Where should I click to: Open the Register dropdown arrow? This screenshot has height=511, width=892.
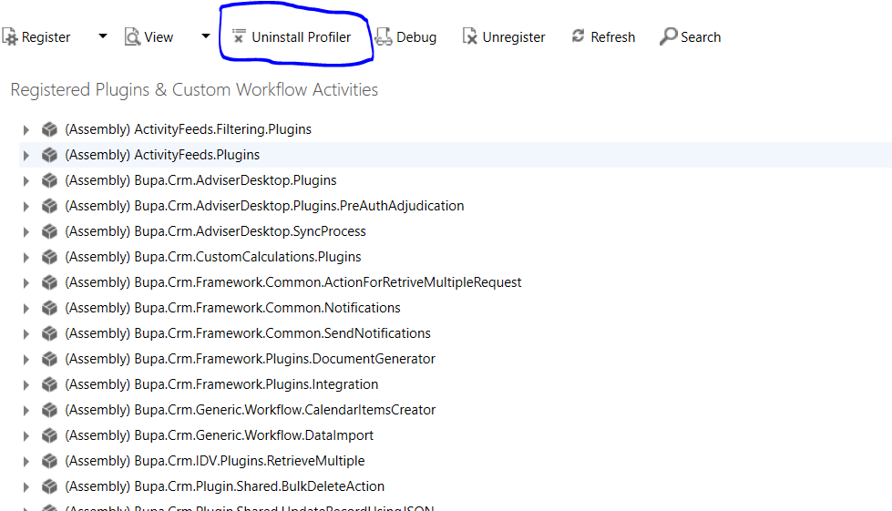[x=102, y=36]
